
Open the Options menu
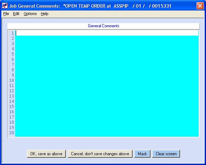30,14
